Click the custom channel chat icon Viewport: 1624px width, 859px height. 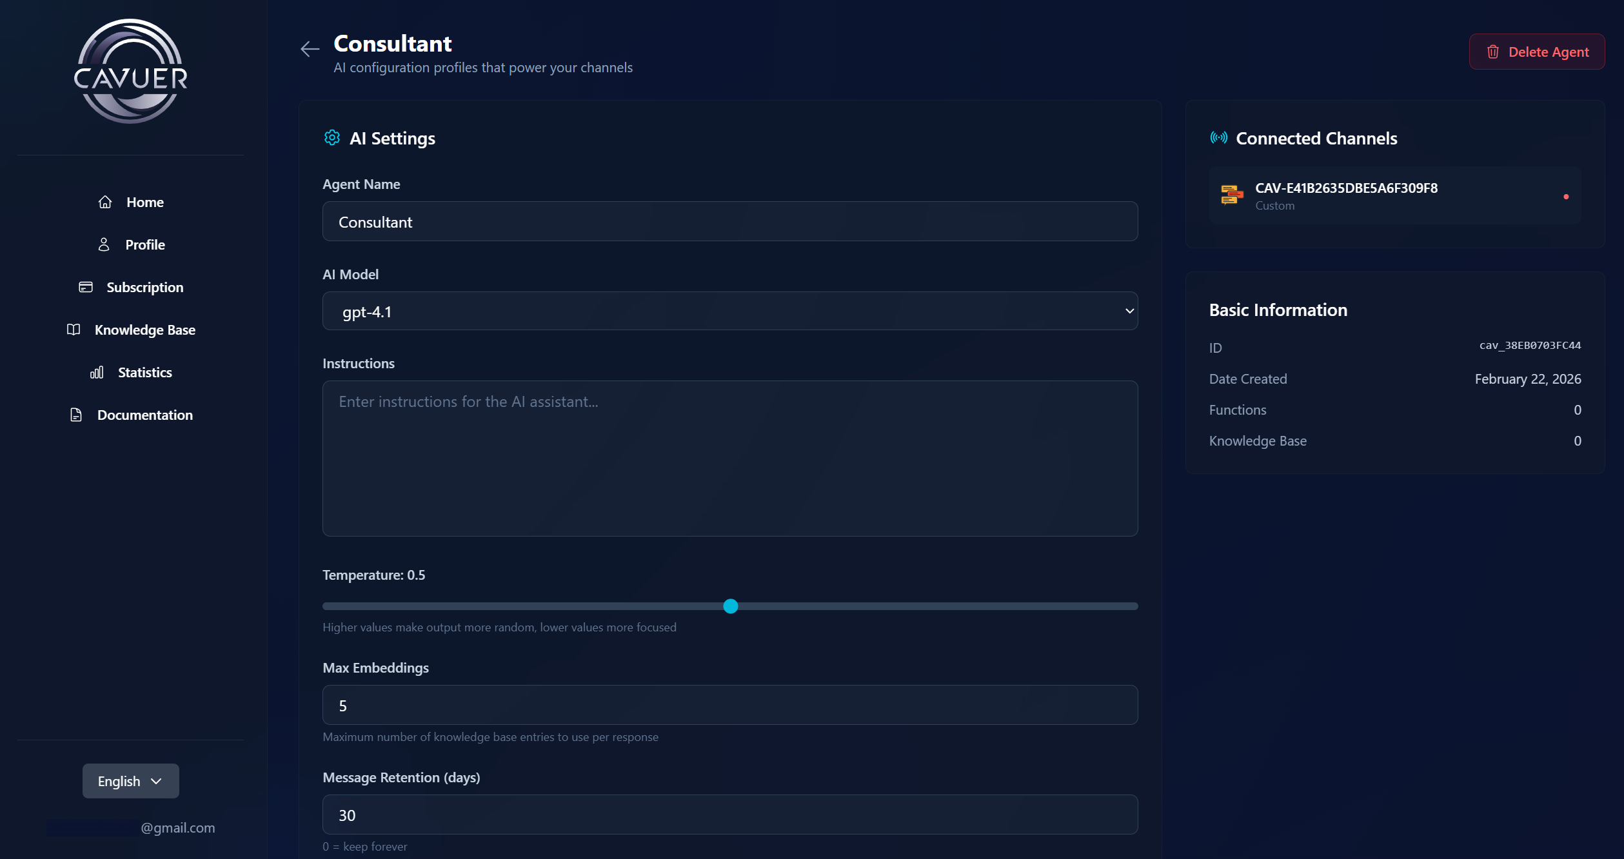1232,195
